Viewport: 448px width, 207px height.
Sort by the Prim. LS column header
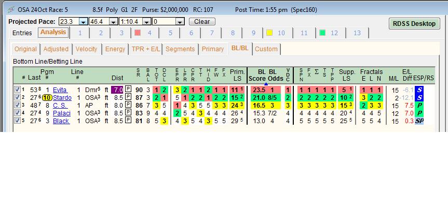(237, 75)
